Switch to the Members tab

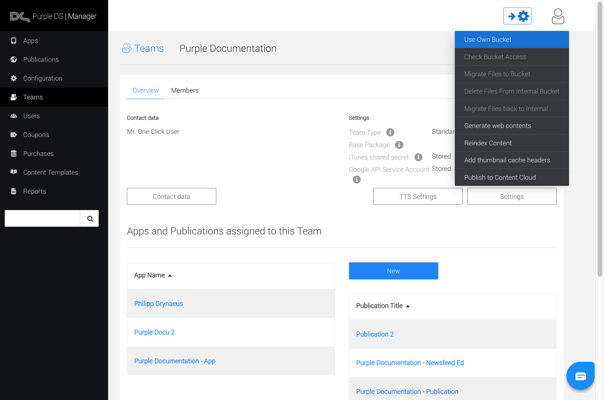click(185, 90)
